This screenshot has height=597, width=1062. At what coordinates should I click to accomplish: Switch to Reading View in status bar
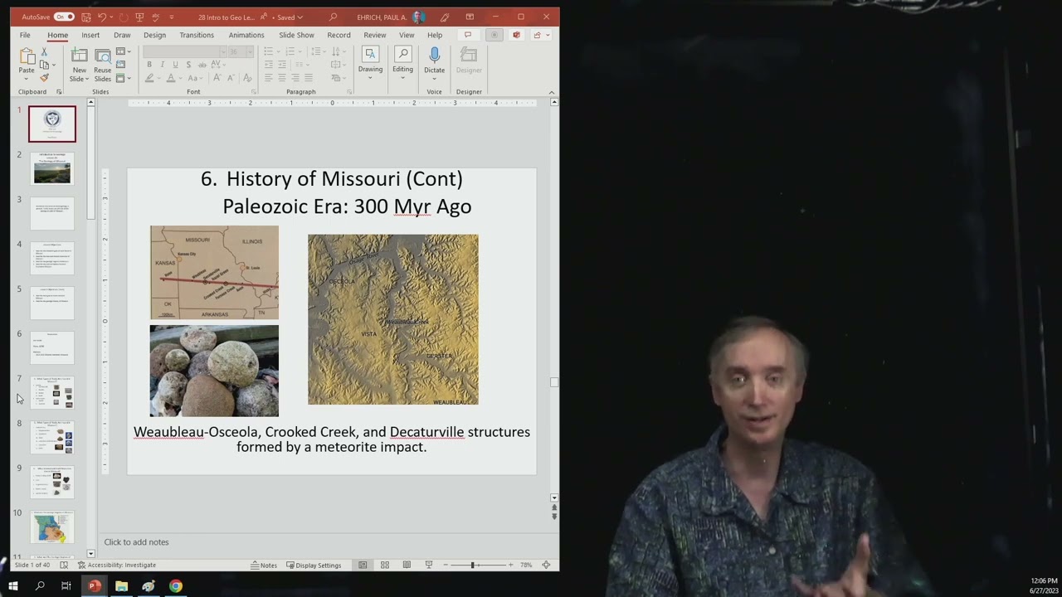click(x=407, y=565)
